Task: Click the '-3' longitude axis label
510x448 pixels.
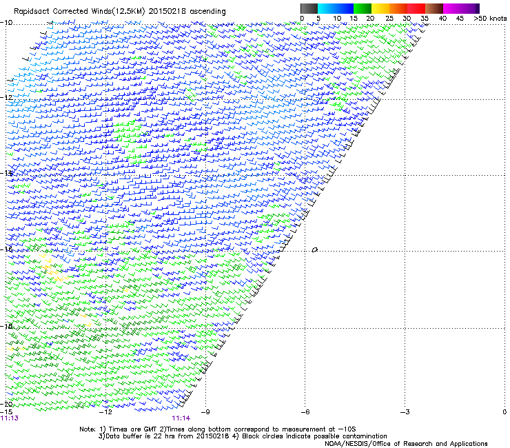Action: point(405,412)
